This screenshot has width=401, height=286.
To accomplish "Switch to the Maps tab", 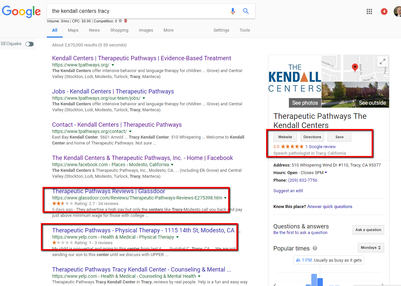I will pos(73,30).
